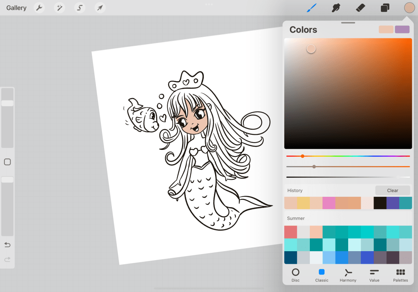
Task: Tap the Undo arrow in sidebar
Action: (x=7, y=245)
